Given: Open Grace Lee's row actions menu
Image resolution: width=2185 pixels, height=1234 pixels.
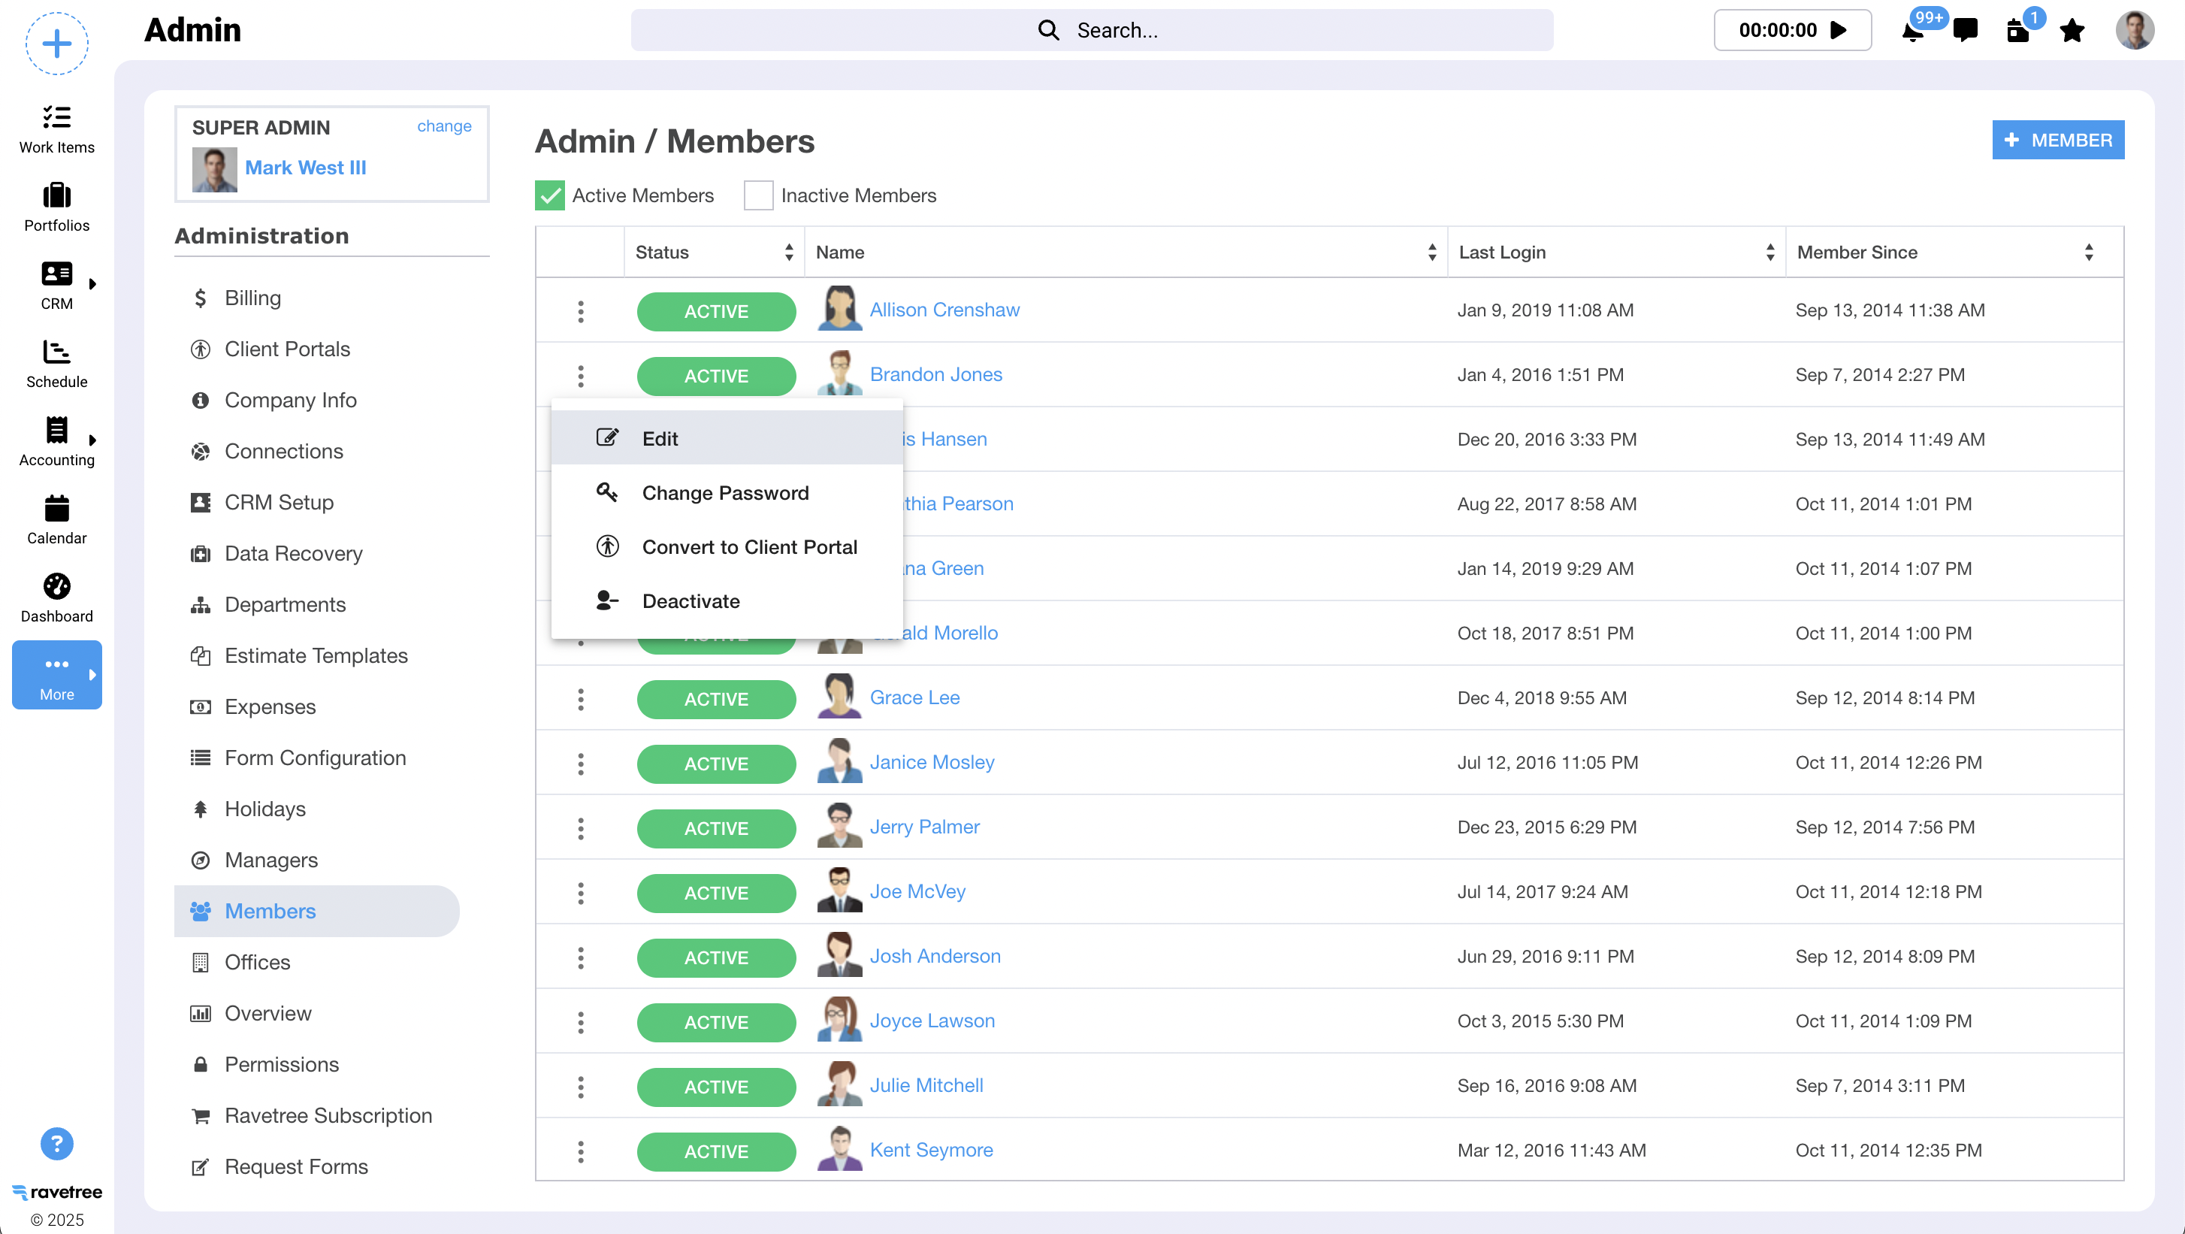Looking at the screenshot, I should pyautogui.click(x=580, y=699).
